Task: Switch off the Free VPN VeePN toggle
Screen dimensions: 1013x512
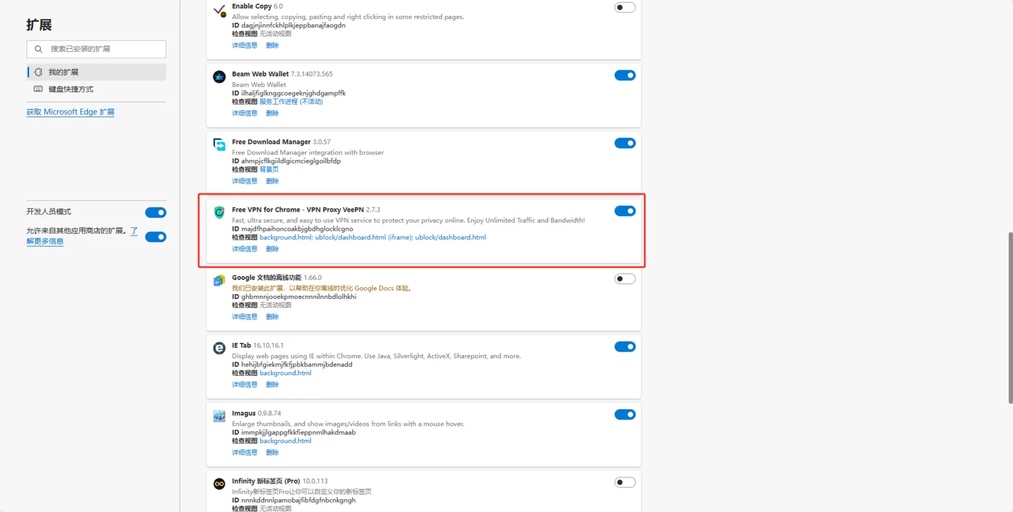Action: 625,211
